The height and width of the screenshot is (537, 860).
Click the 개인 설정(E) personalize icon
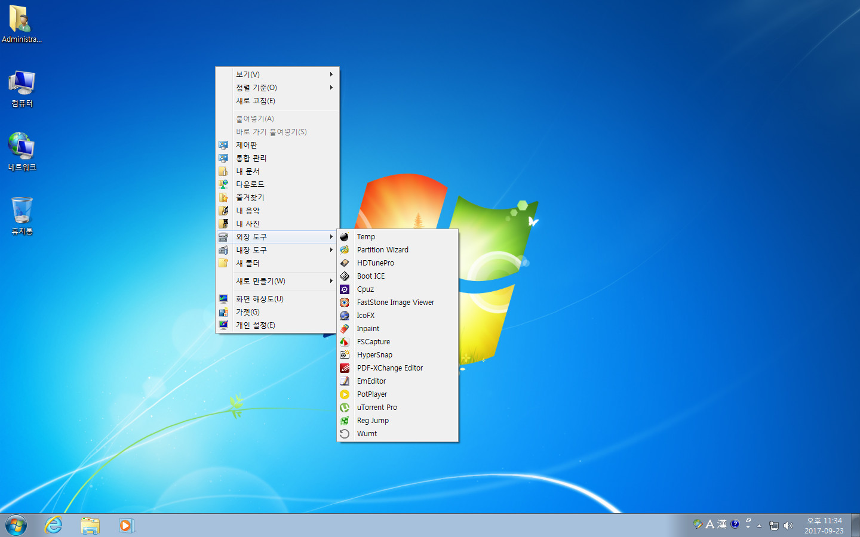(223, 325)
